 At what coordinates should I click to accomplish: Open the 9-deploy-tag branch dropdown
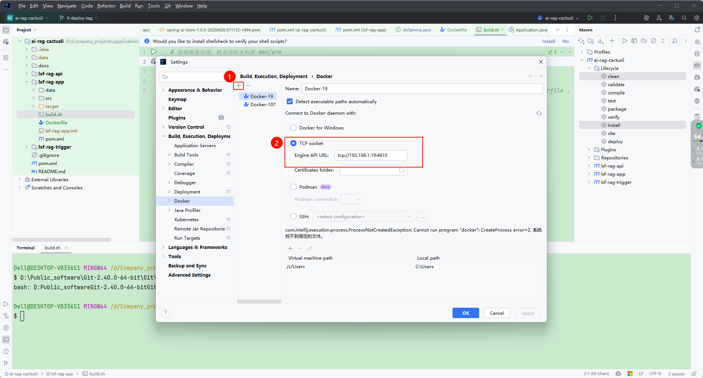(x=78, y=18)
